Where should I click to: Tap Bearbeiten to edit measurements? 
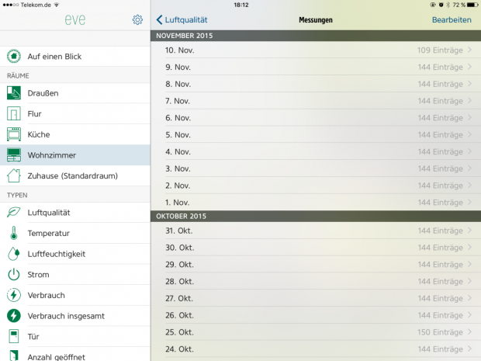point(452,19)
